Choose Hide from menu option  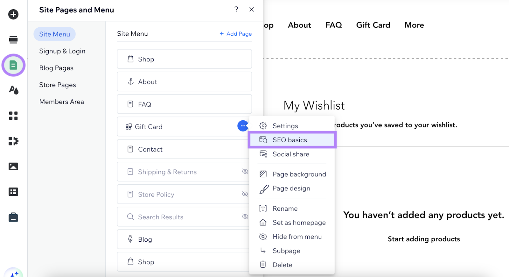coord(297,237)
